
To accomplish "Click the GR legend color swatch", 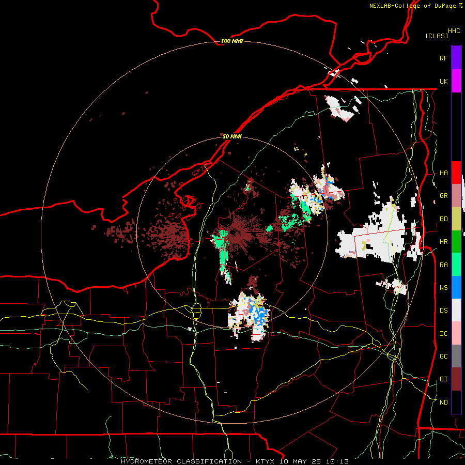I will (456, 196).
